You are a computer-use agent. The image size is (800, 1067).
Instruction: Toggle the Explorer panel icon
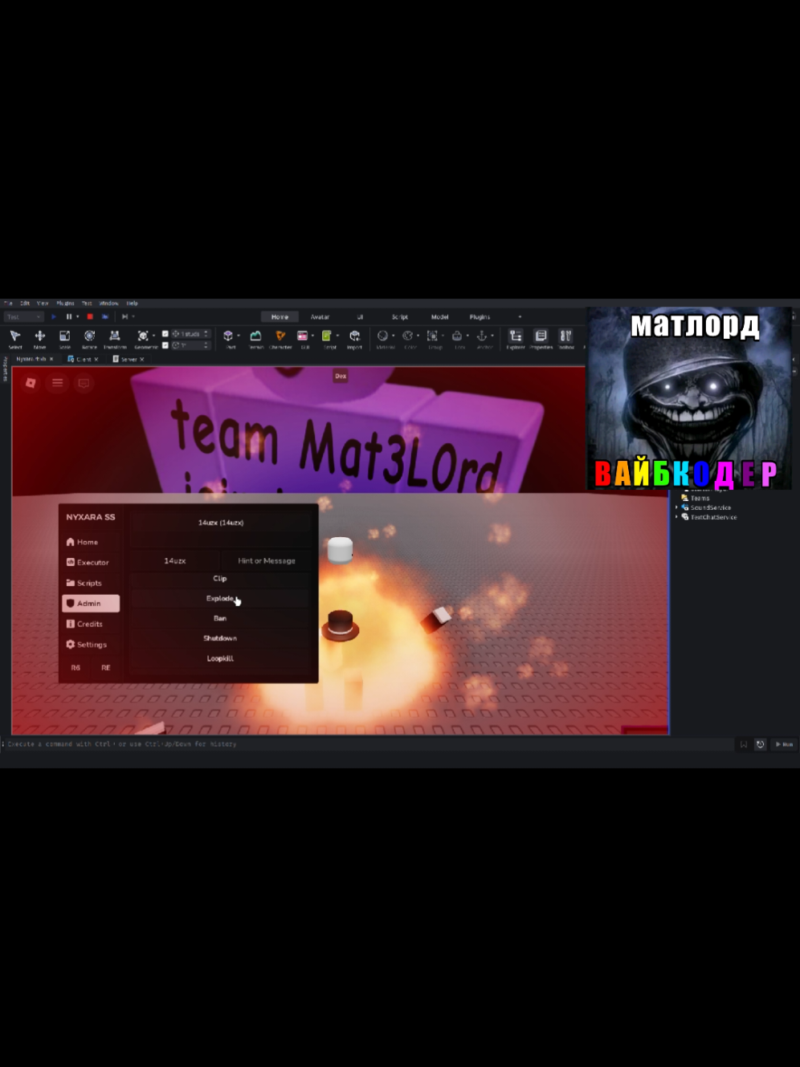click(516, 339)
